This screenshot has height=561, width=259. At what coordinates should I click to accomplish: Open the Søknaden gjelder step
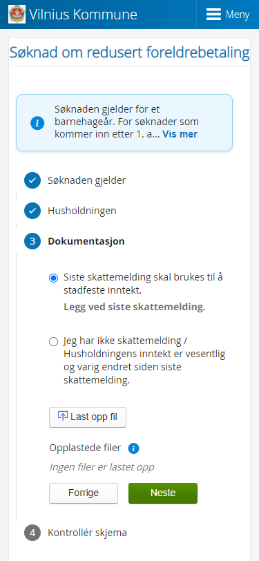87,180
